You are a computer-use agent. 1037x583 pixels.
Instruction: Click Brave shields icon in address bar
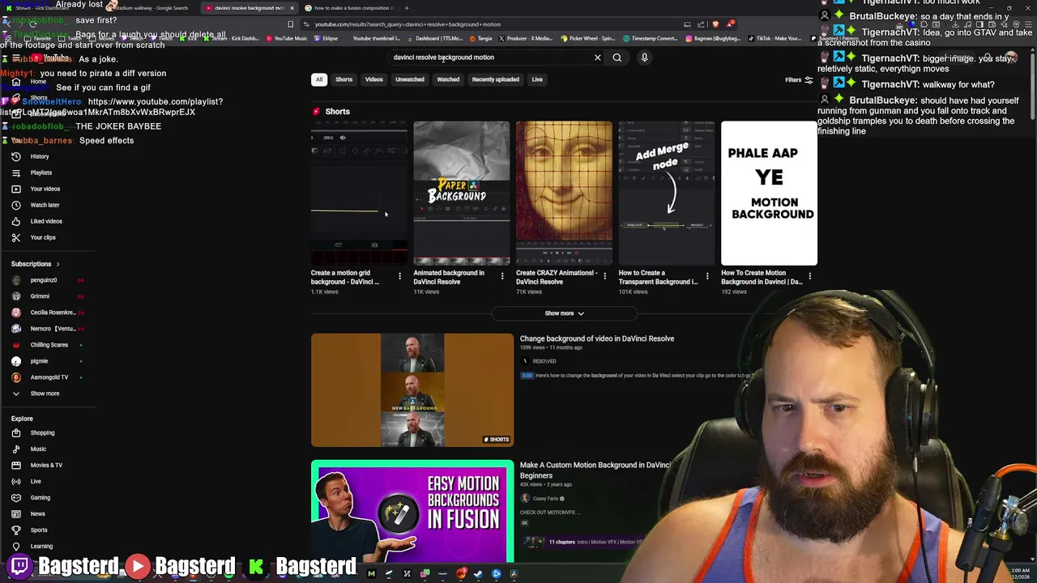(x=715, y=24)
